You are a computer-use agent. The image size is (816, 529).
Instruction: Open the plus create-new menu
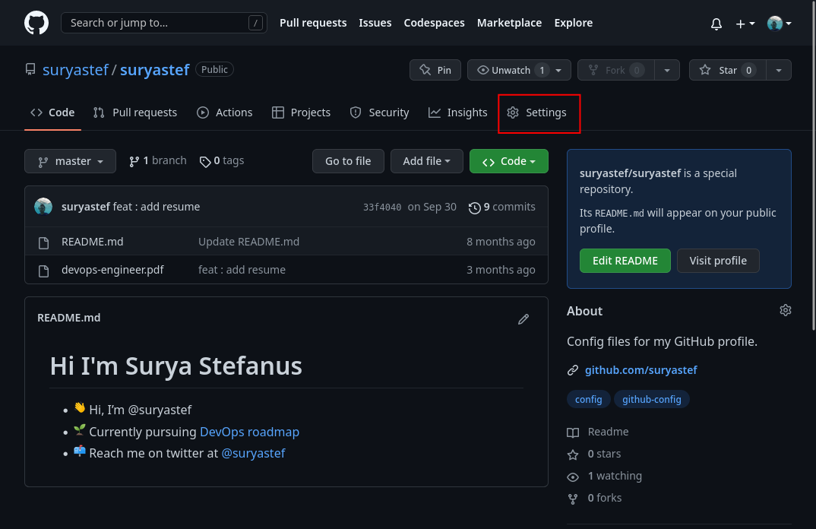pyautogui.click(x=745, y=24)
